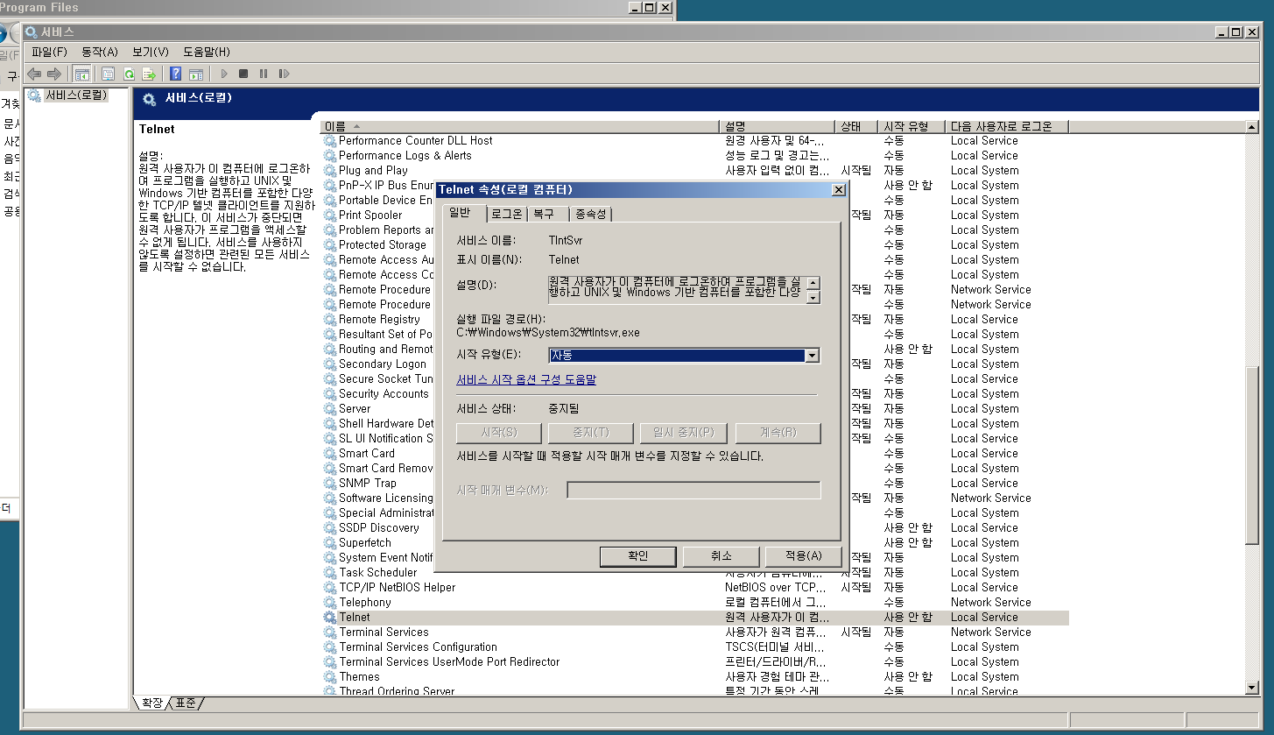
Task: Sort by 다음 사용자로 로그온 column header
Action: coord(1008,126)
